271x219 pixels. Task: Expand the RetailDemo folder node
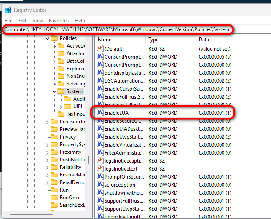[47, 183]
